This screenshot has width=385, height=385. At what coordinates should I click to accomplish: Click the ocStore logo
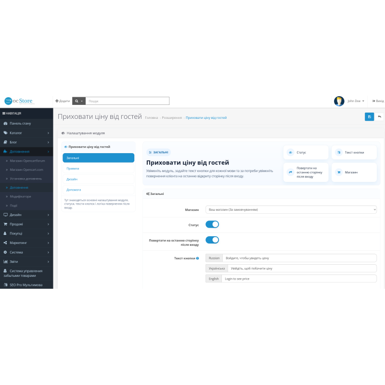coord(19,101)
